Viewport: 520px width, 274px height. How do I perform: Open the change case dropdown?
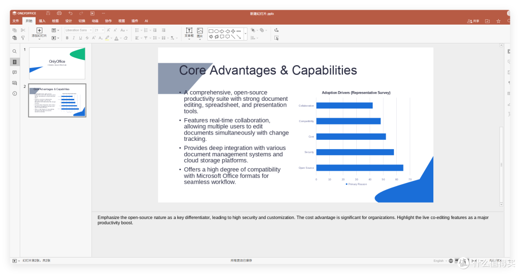[124, 30]
